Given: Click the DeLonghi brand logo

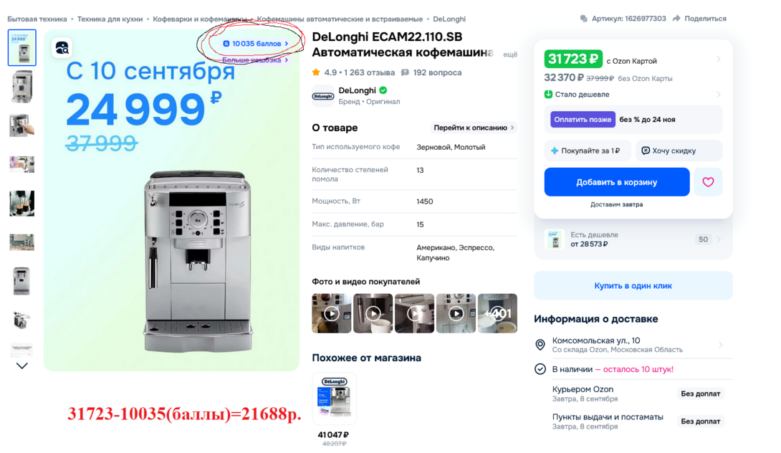Looking at the screenshot, I should 322,96.
